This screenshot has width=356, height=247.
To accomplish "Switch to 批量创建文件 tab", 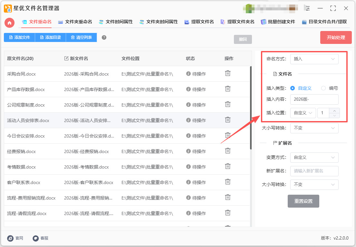I will [x=278, y=22].
